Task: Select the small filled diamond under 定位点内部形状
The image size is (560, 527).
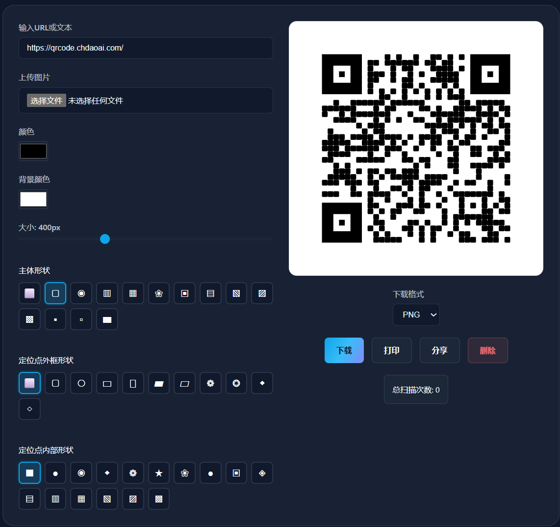Action: coord(107,473)
